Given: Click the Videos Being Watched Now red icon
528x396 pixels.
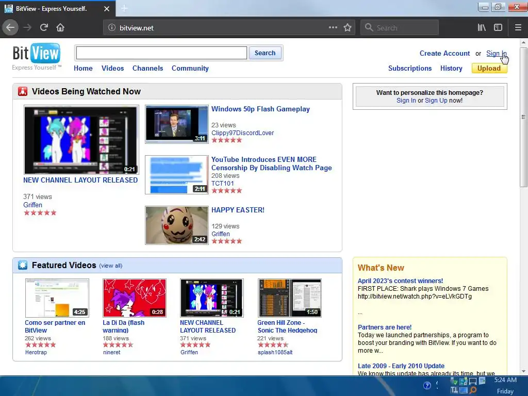Looking at the screenshot, I should (23, 91).
